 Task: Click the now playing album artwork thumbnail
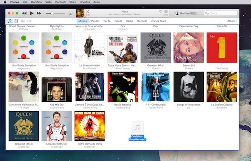(x=80, y=13)
